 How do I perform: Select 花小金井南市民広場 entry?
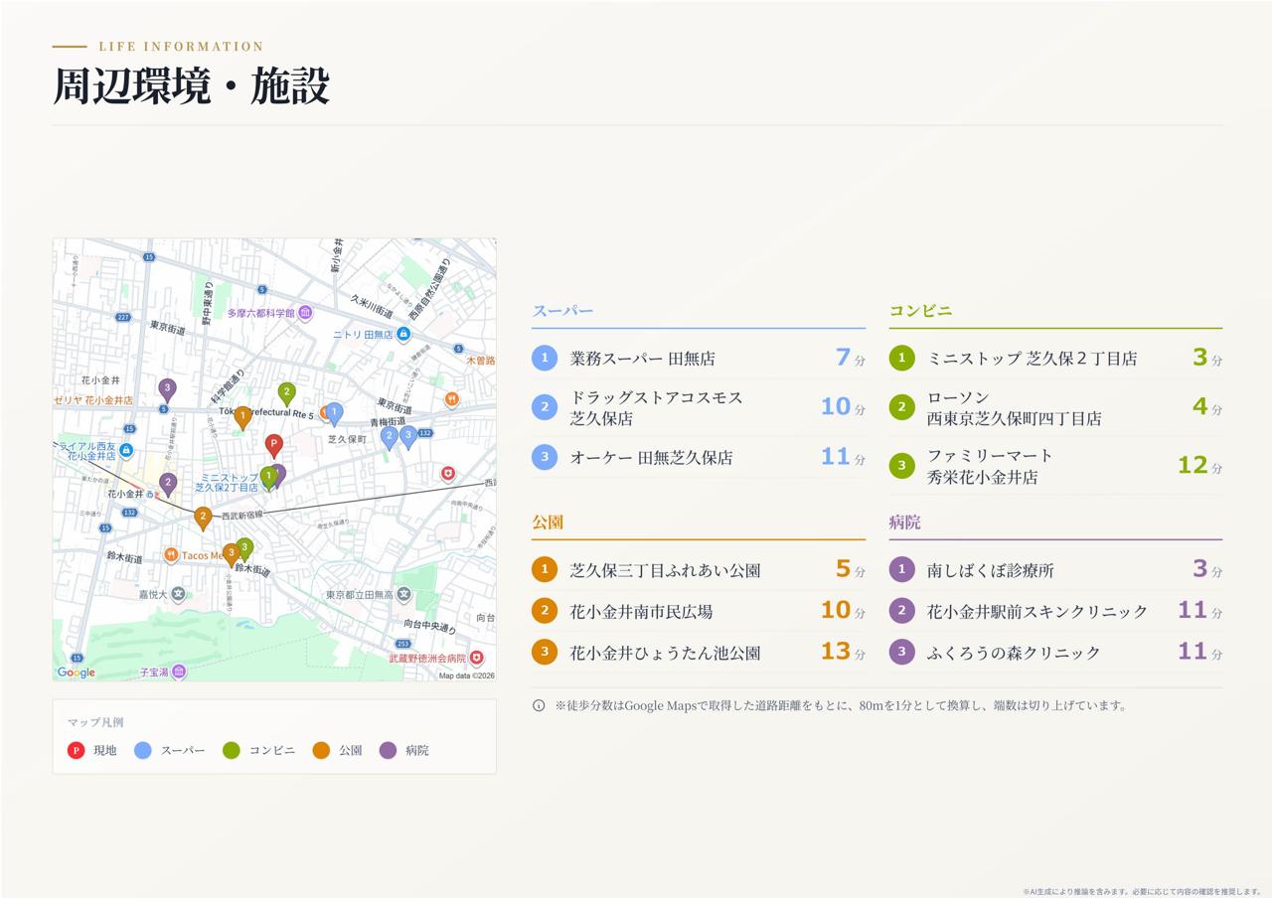coord(698,611)
